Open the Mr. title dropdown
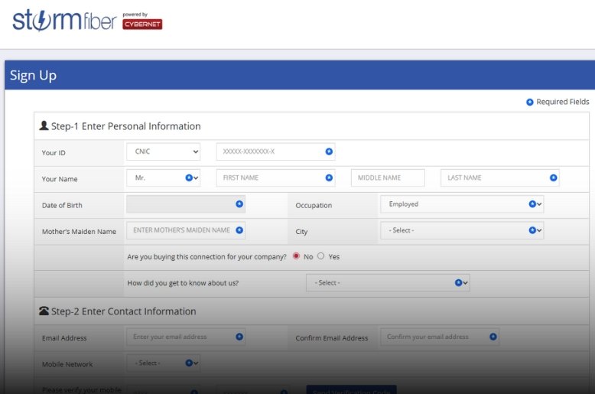The height and width of the screenshot is (394, 595). [163, 177]
